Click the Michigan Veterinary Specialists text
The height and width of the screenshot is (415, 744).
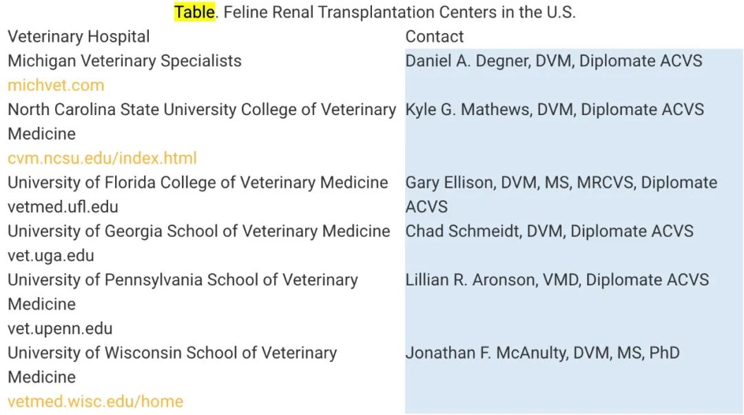[125, 61]
